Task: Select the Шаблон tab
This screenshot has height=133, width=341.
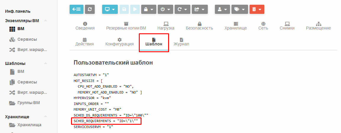Action: (x=154, y=42)
